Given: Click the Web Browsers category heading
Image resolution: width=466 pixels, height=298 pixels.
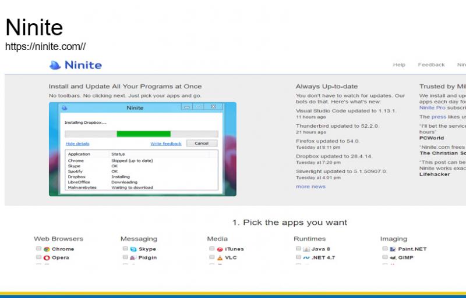Looking at the screenshot, I should pyautogui.click(x=59, y=239).
